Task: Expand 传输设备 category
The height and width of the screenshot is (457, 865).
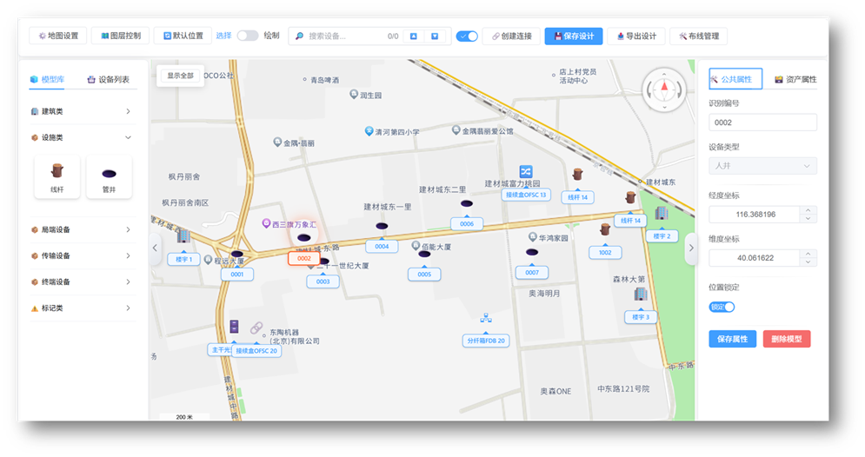Action: (x=82, y=255)
